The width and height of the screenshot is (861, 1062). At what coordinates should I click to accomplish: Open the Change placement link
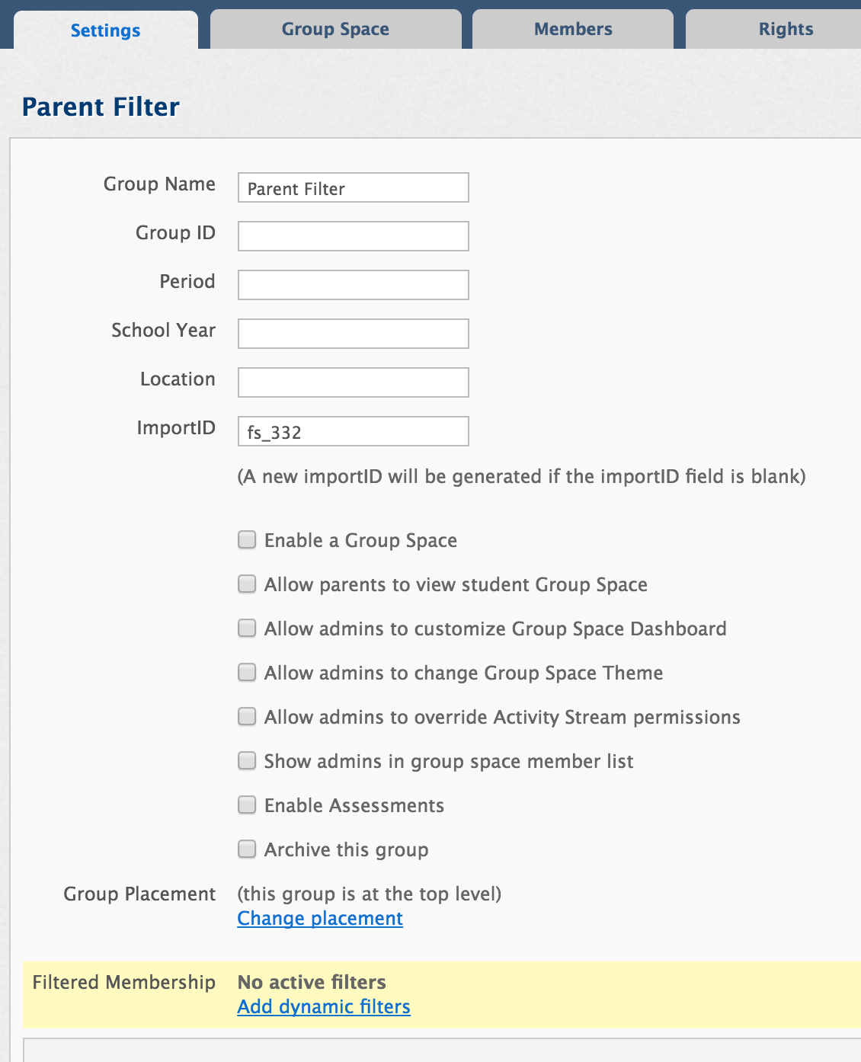pyautogui.click(x=320, y=919)
